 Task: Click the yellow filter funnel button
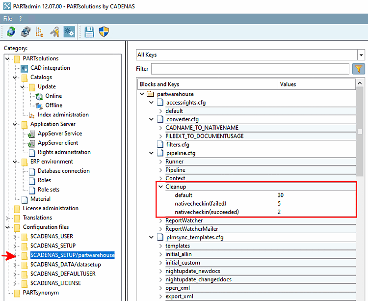click(x=359, y=69)
